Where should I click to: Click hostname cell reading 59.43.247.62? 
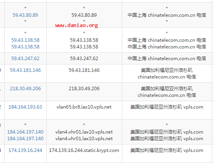pyautogui.click(x=84, y=59)
